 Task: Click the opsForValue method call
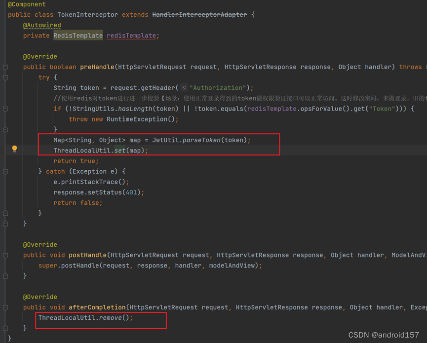[x=321, y=109]
